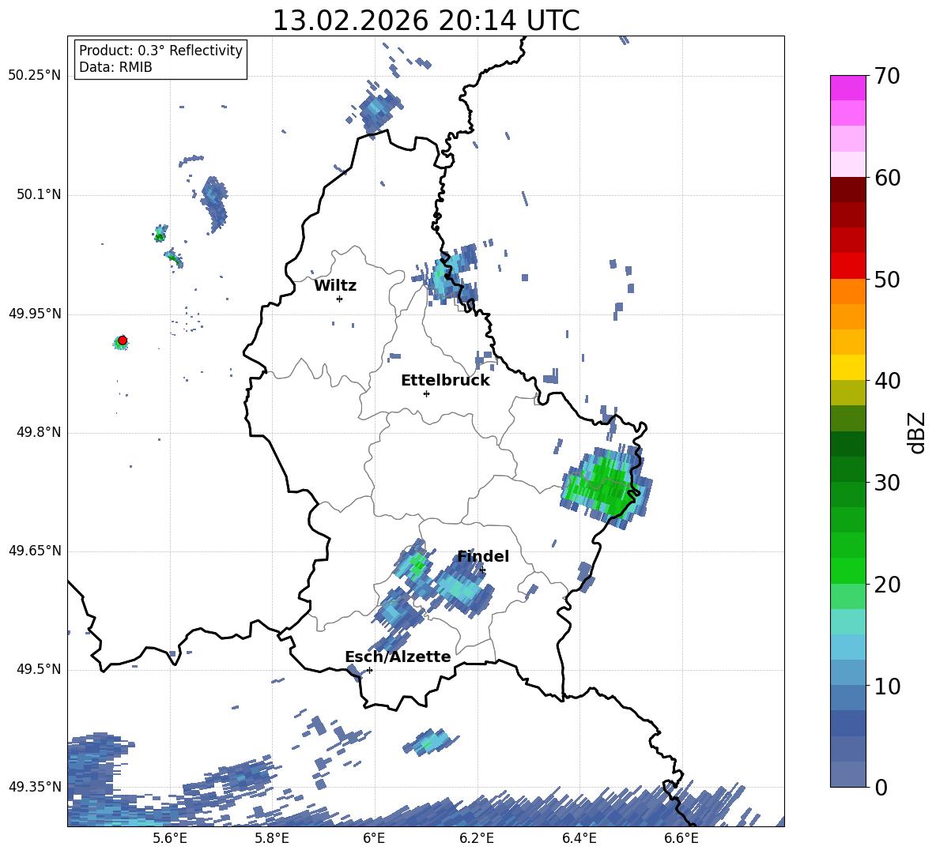Click the 50.1°N latitude label
This screenshot has height=854, width=936.
(38, 195)
